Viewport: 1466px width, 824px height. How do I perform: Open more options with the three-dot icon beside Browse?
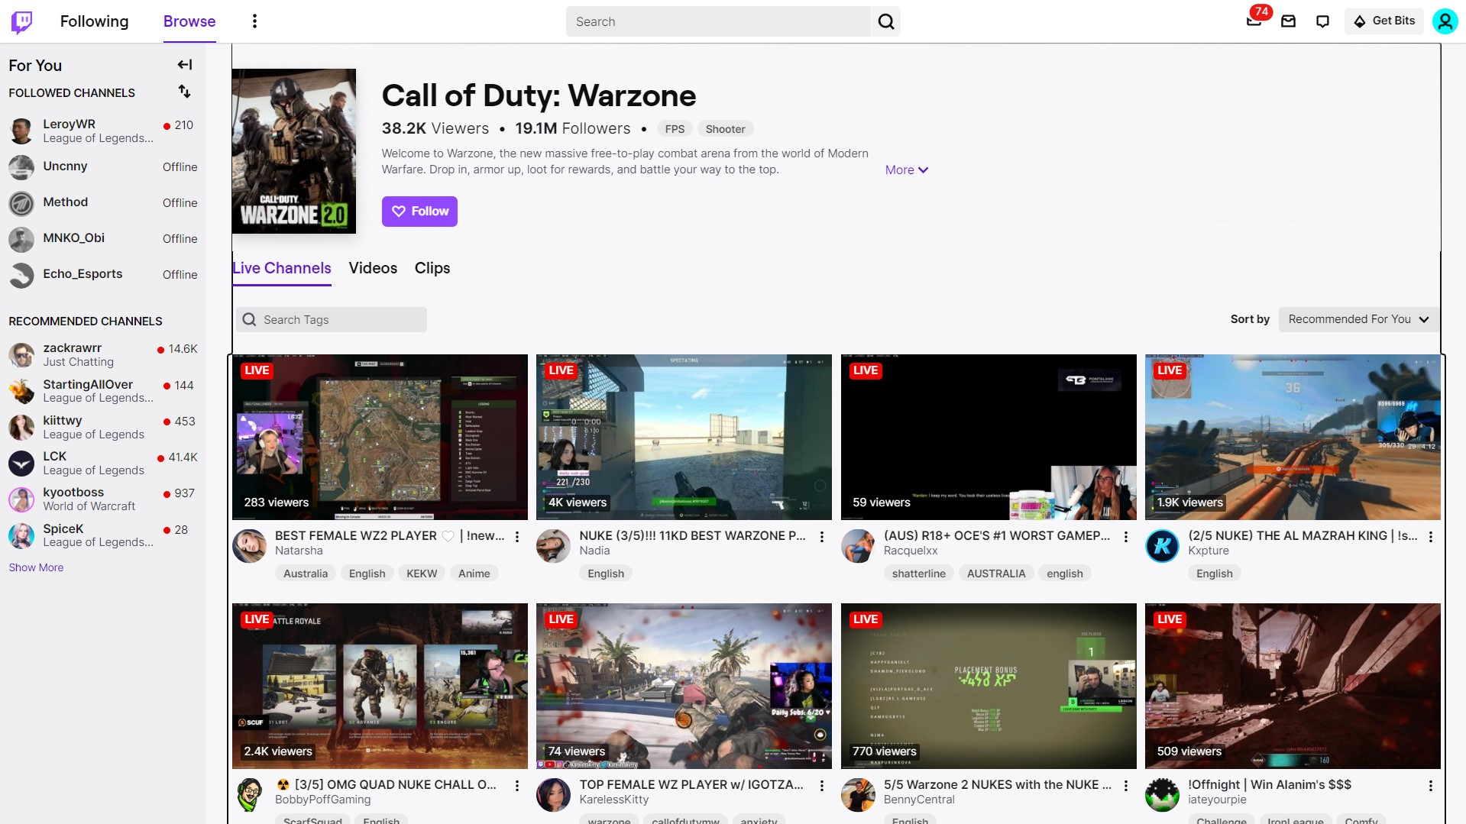click(254, 21)
